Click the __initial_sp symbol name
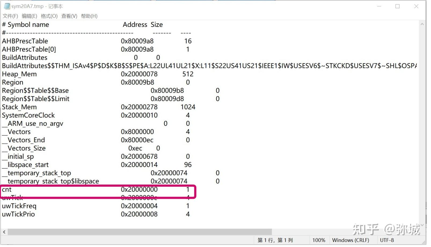This screenshot has height=247, width=431. [18, 157]
